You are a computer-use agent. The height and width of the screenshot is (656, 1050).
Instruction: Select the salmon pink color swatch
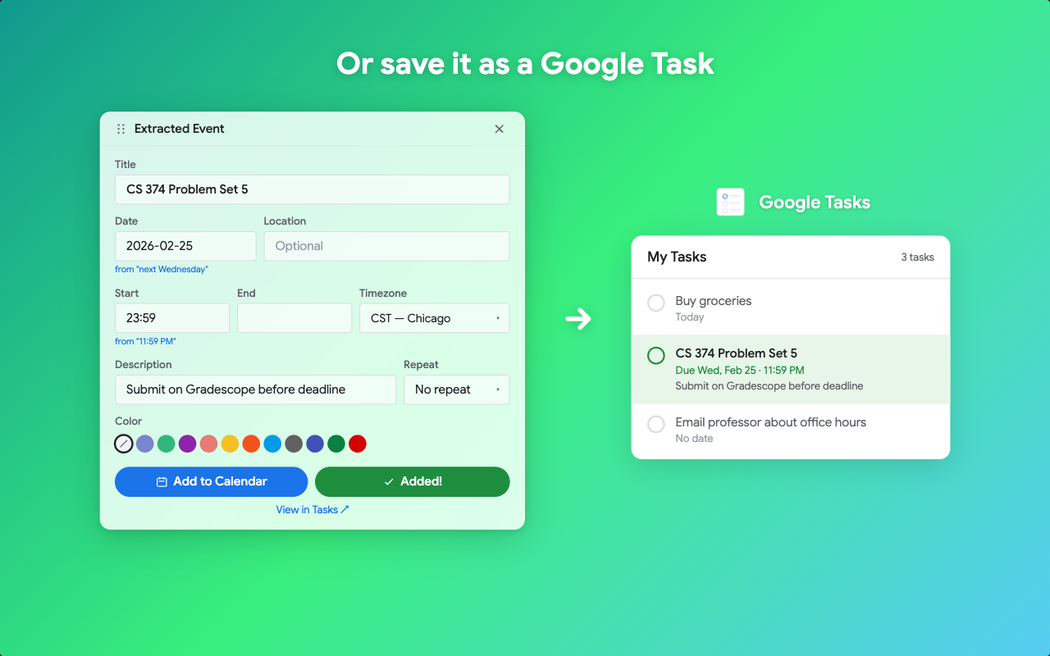pos(209,444)
